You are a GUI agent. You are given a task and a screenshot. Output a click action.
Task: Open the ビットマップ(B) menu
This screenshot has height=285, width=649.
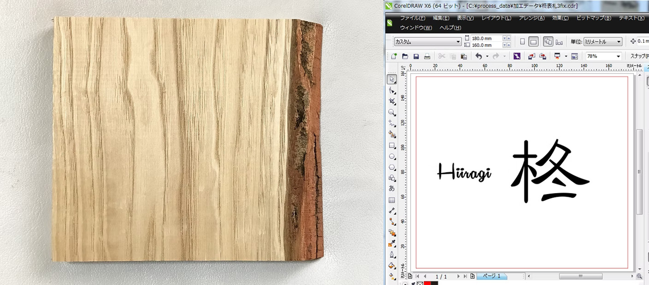(594, 18)
